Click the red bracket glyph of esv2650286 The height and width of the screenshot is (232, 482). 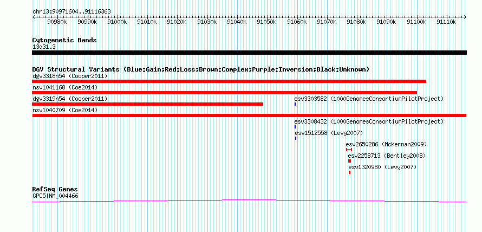349,150
